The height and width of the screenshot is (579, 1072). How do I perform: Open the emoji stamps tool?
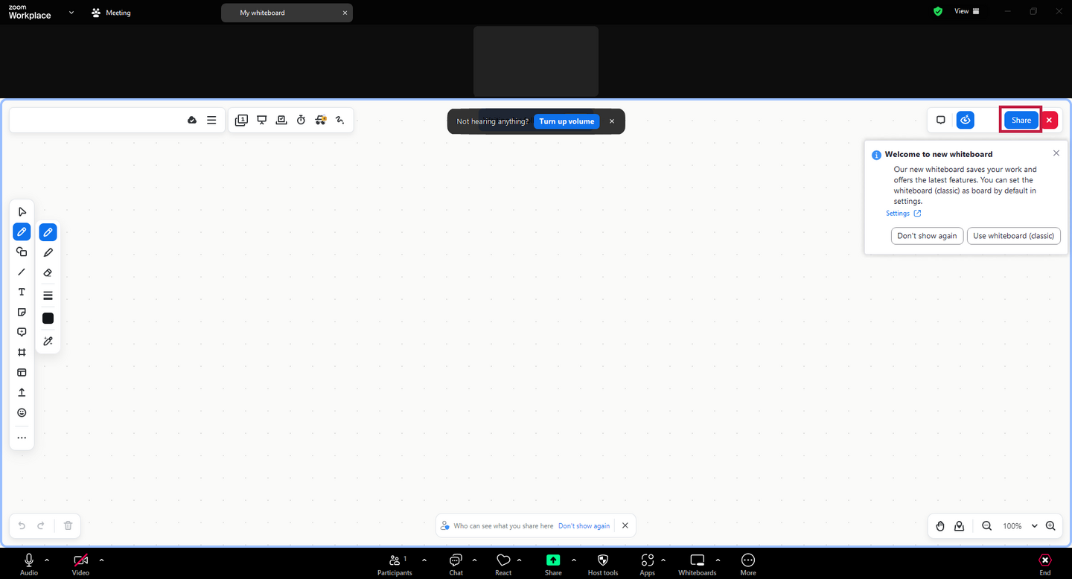[22, 413]
